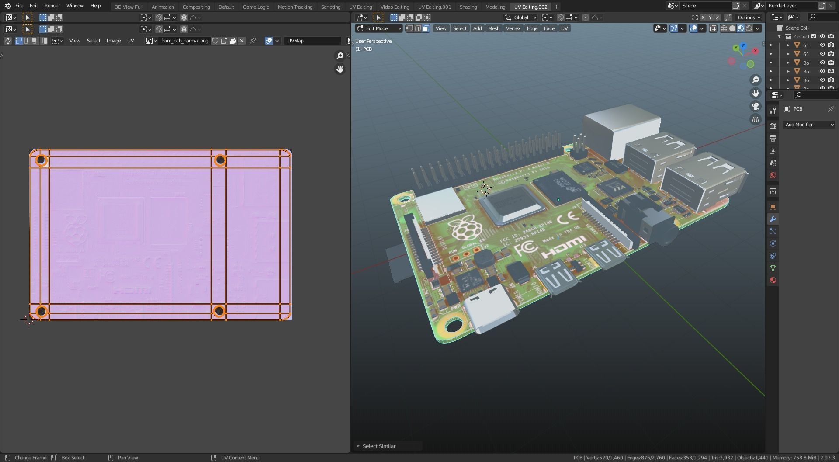
Task: Open the Options dropdown in viewport
Action: pyautogui.click(x=749, y=17)
